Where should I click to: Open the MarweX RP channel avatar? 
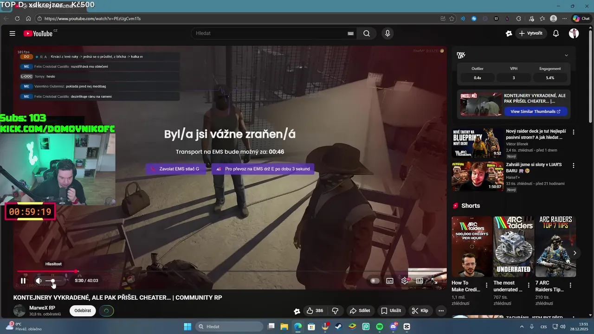[19, 311]
